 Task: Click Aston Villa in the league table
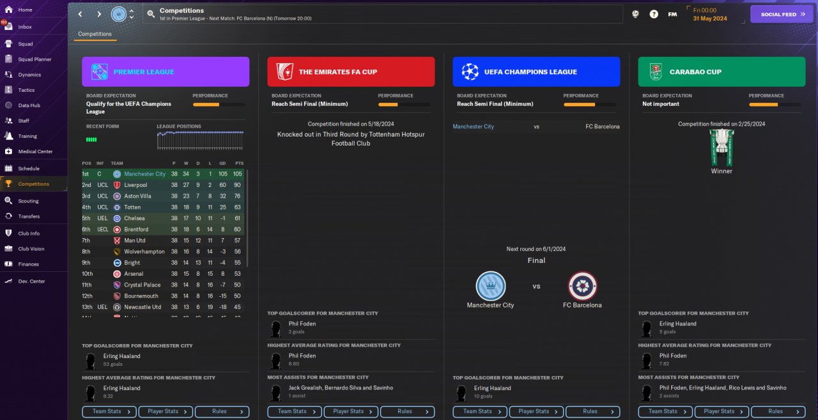click(137, 196)
